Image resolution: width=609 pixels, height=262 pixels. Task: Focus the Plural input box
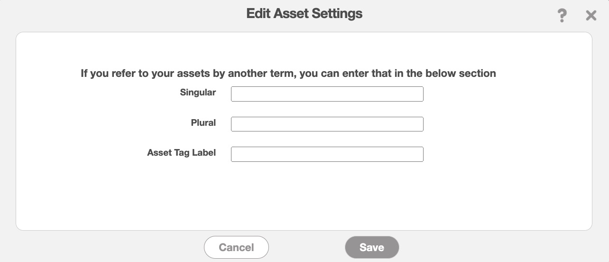(x=327, y=124)
